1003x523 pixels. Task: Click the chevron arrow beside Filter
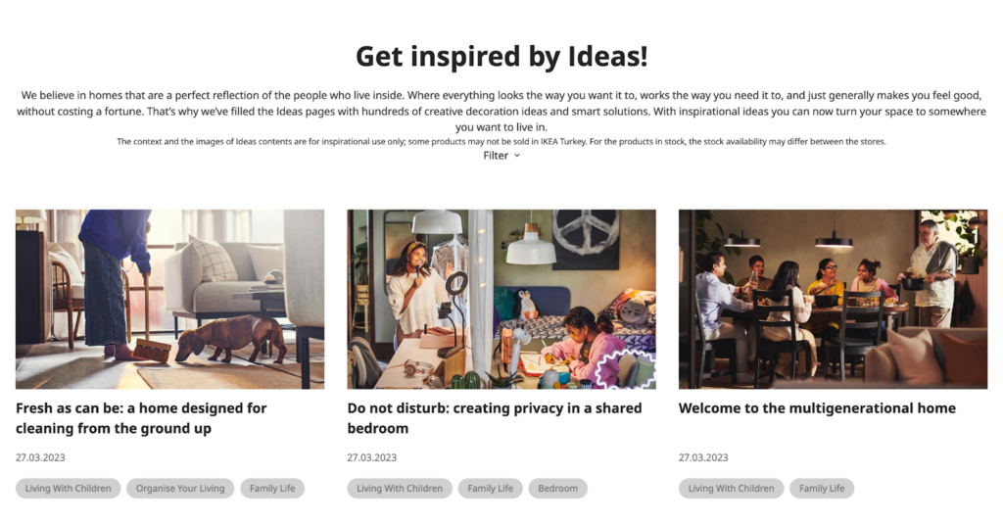point(517,156)
